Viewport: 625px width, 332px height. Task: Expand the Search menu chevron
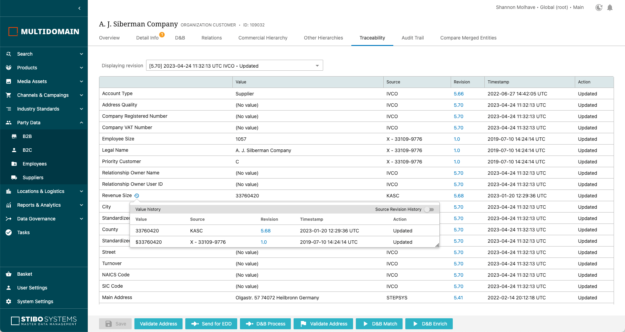tap(81, 54)
